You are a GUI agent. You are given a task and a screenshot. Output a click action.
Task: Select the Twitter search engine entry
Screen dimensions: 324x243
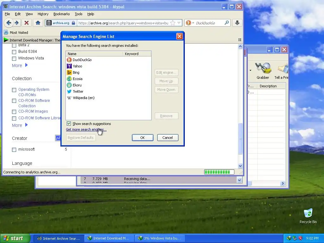click(109, 91)
